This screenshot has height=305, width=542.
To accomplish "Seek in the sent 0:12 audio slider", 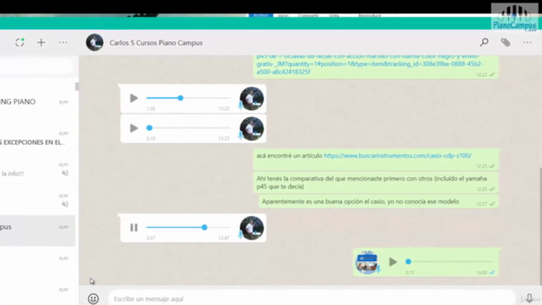I will pyautogui.click(x=449, y=262).
